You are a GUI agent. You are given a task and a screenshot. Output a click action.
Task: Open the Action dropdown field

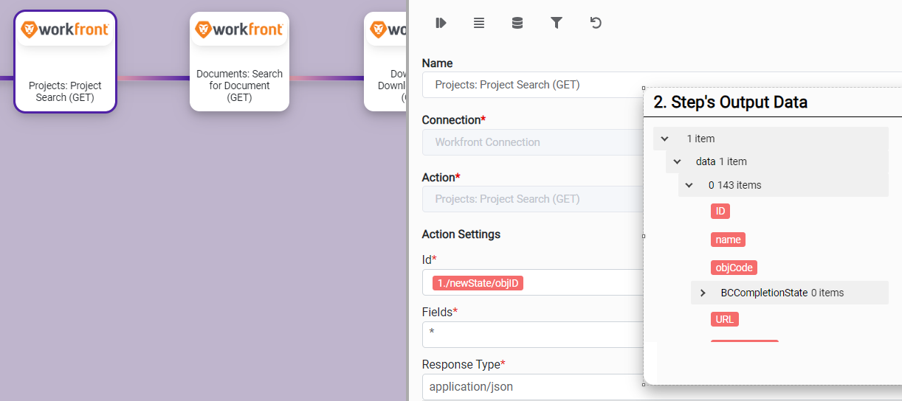[x=531, y=199]
